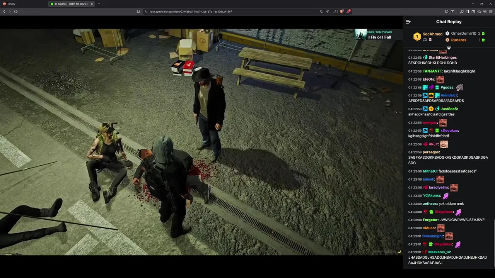Screen dimensions: 495x278
Task: Click the face emote in EfeGts message
Action: click(x=440, y=80)
